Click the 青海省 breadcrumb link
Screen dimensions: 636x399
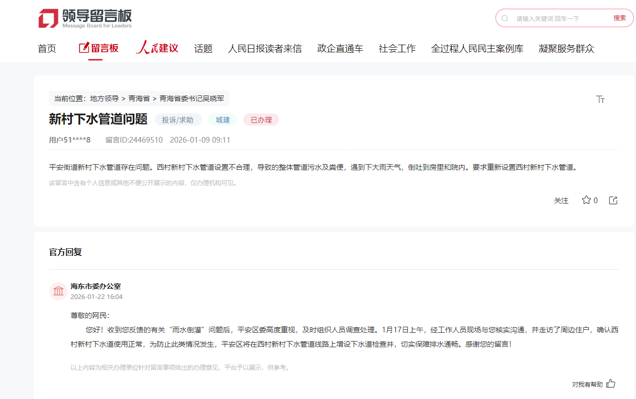(139, 98)
